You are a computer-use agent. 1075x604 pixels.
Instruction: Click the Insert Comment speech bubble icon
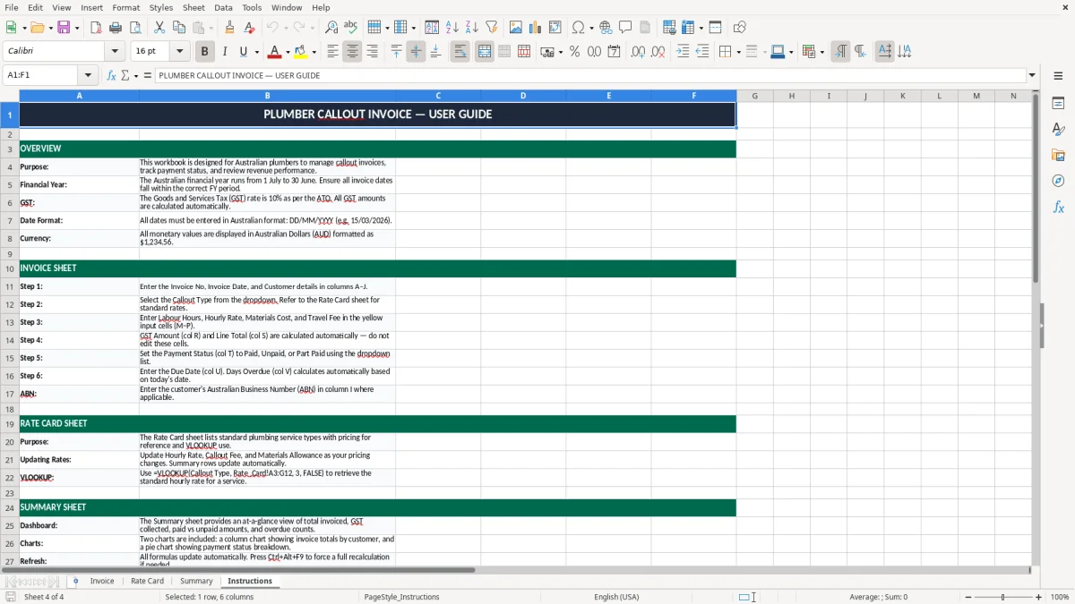(x=625, y=28)
